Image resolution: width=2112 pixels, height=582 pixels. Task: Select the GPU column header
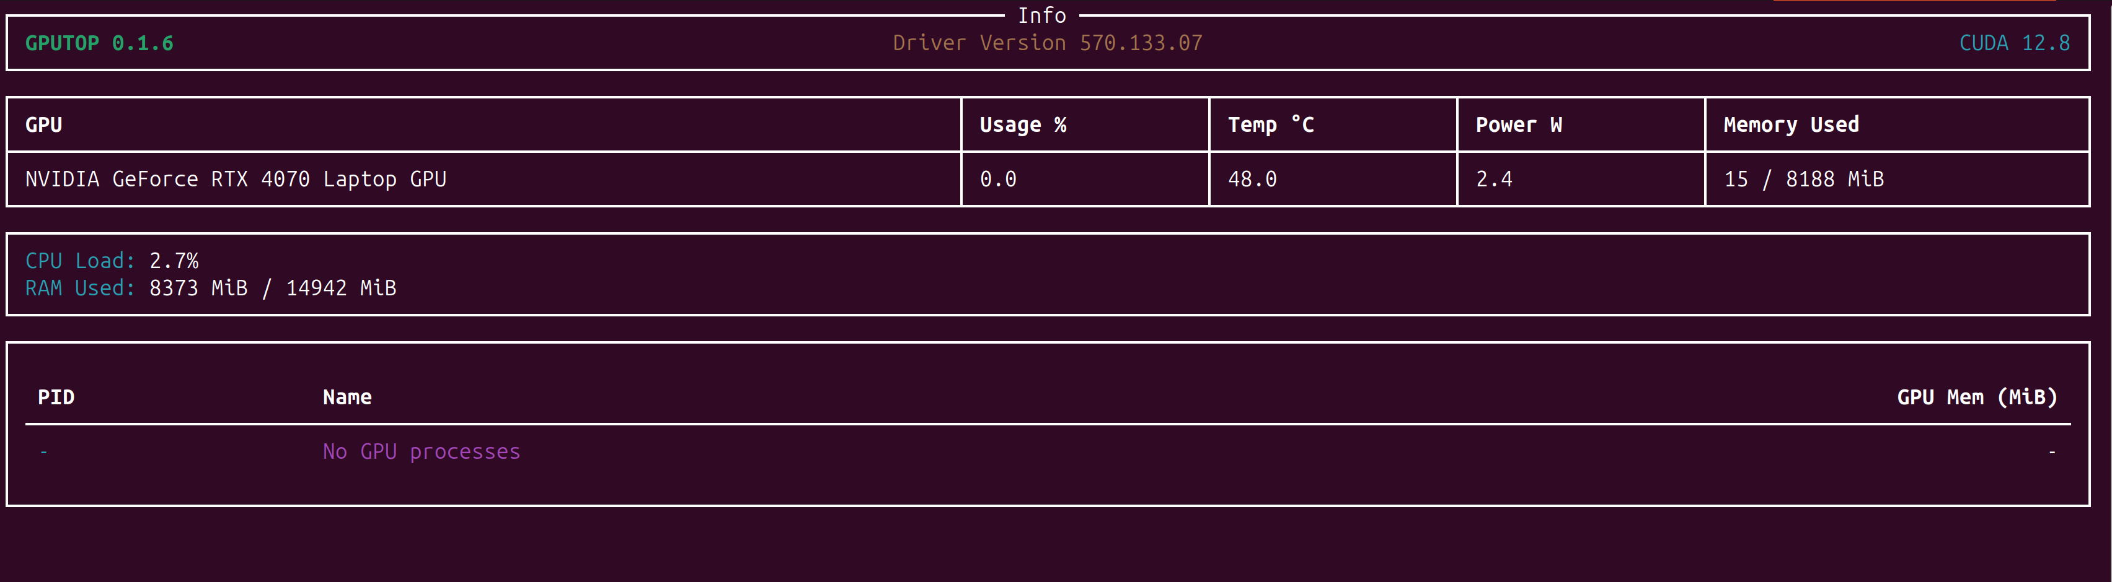pyautogui.click(x=44, y=125)
